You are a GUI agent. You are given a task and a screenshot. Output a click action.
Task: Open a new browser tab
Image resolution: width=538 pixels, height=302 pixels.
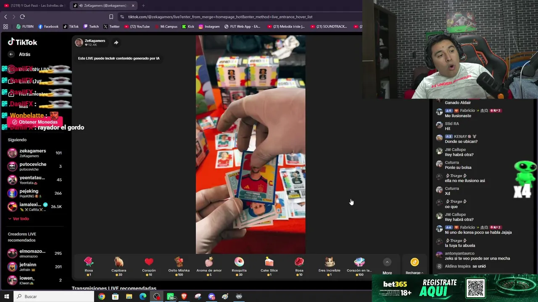click(x=143, y=5)
